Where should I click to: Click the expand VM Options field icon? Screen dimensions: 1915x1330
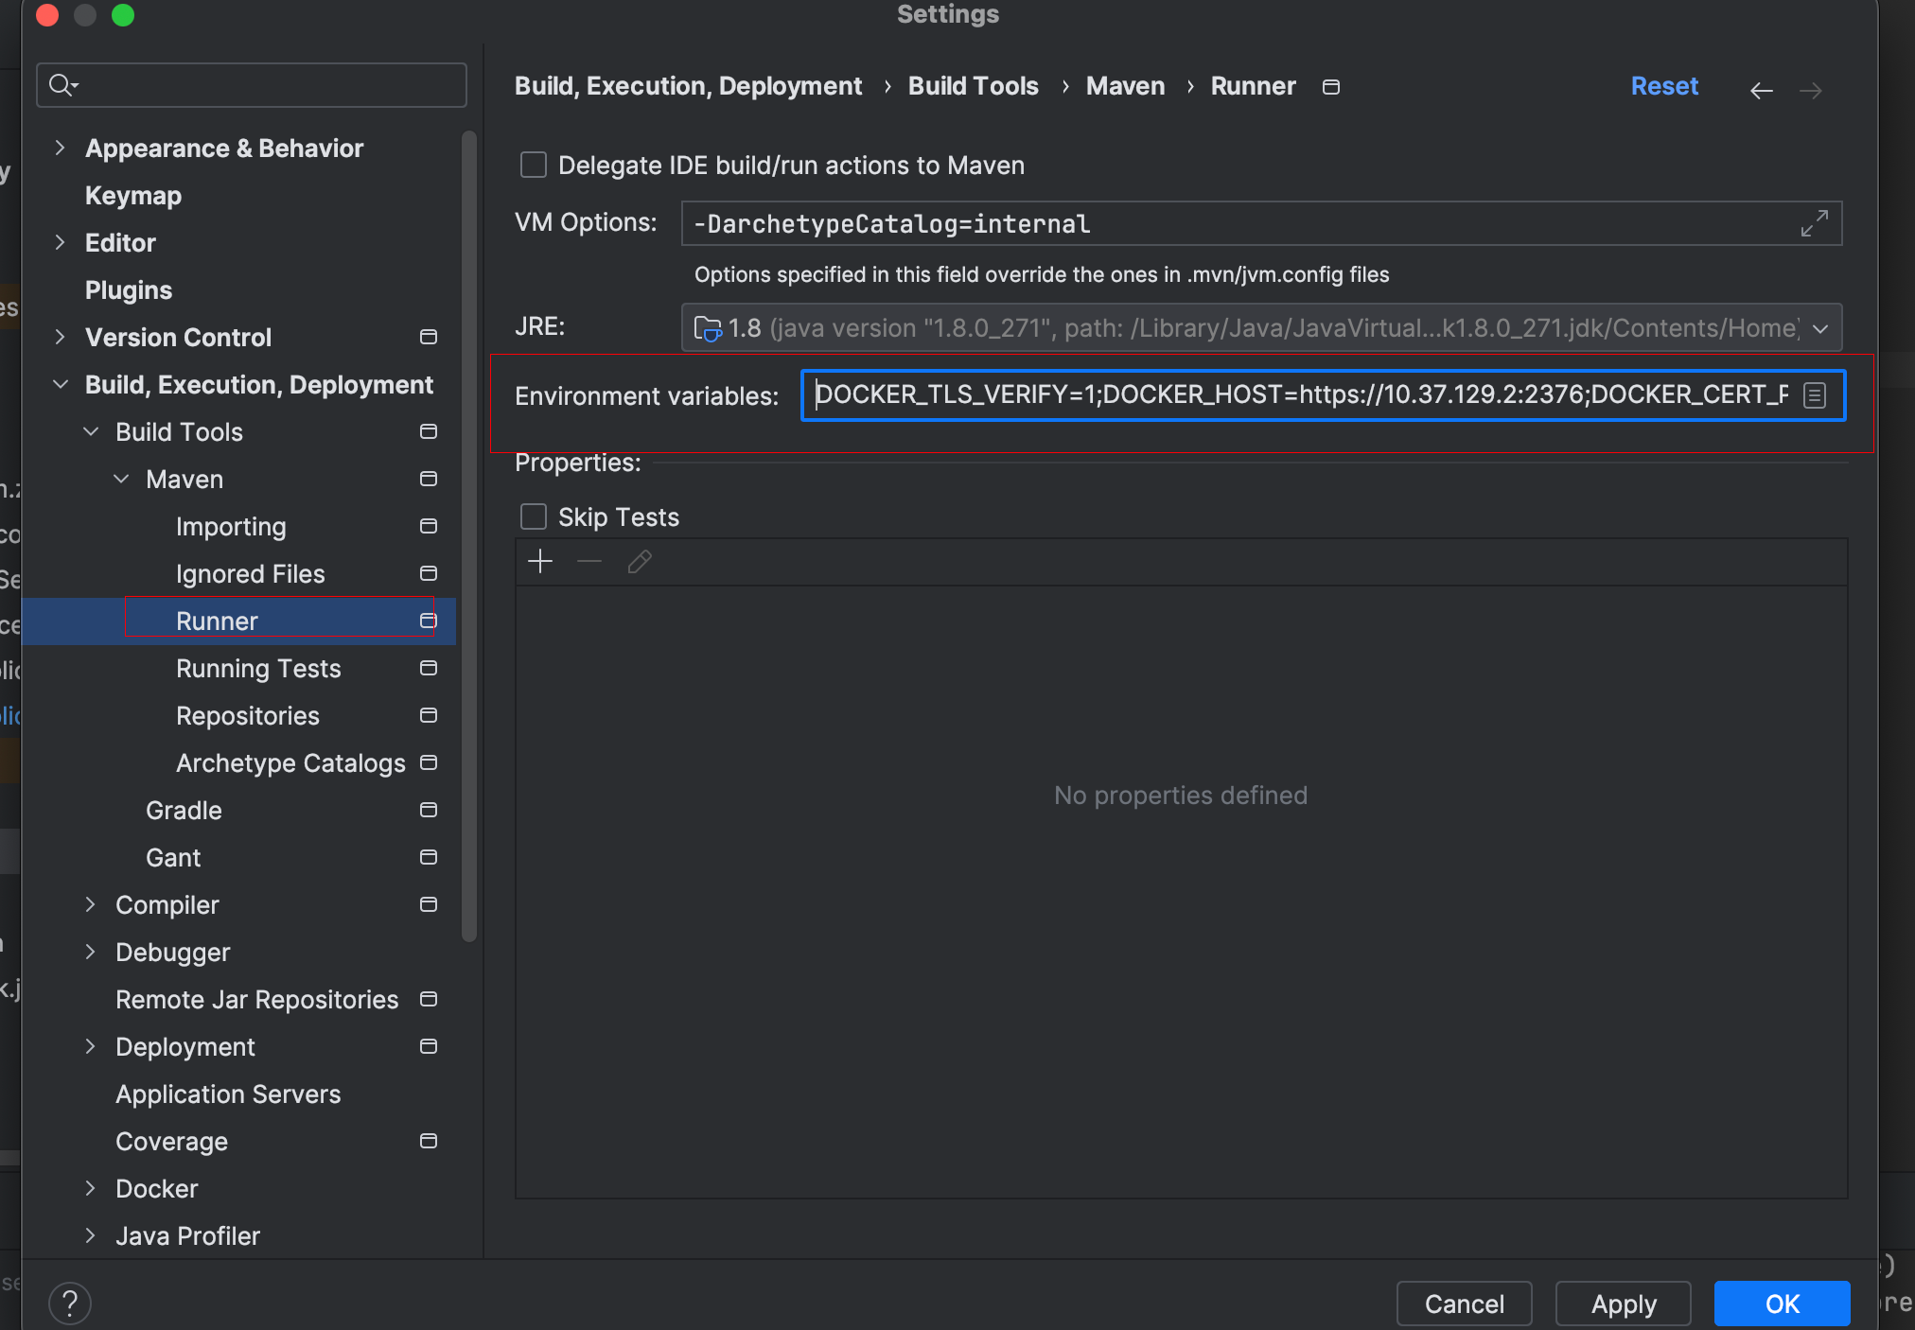(x=1814, y=224)
